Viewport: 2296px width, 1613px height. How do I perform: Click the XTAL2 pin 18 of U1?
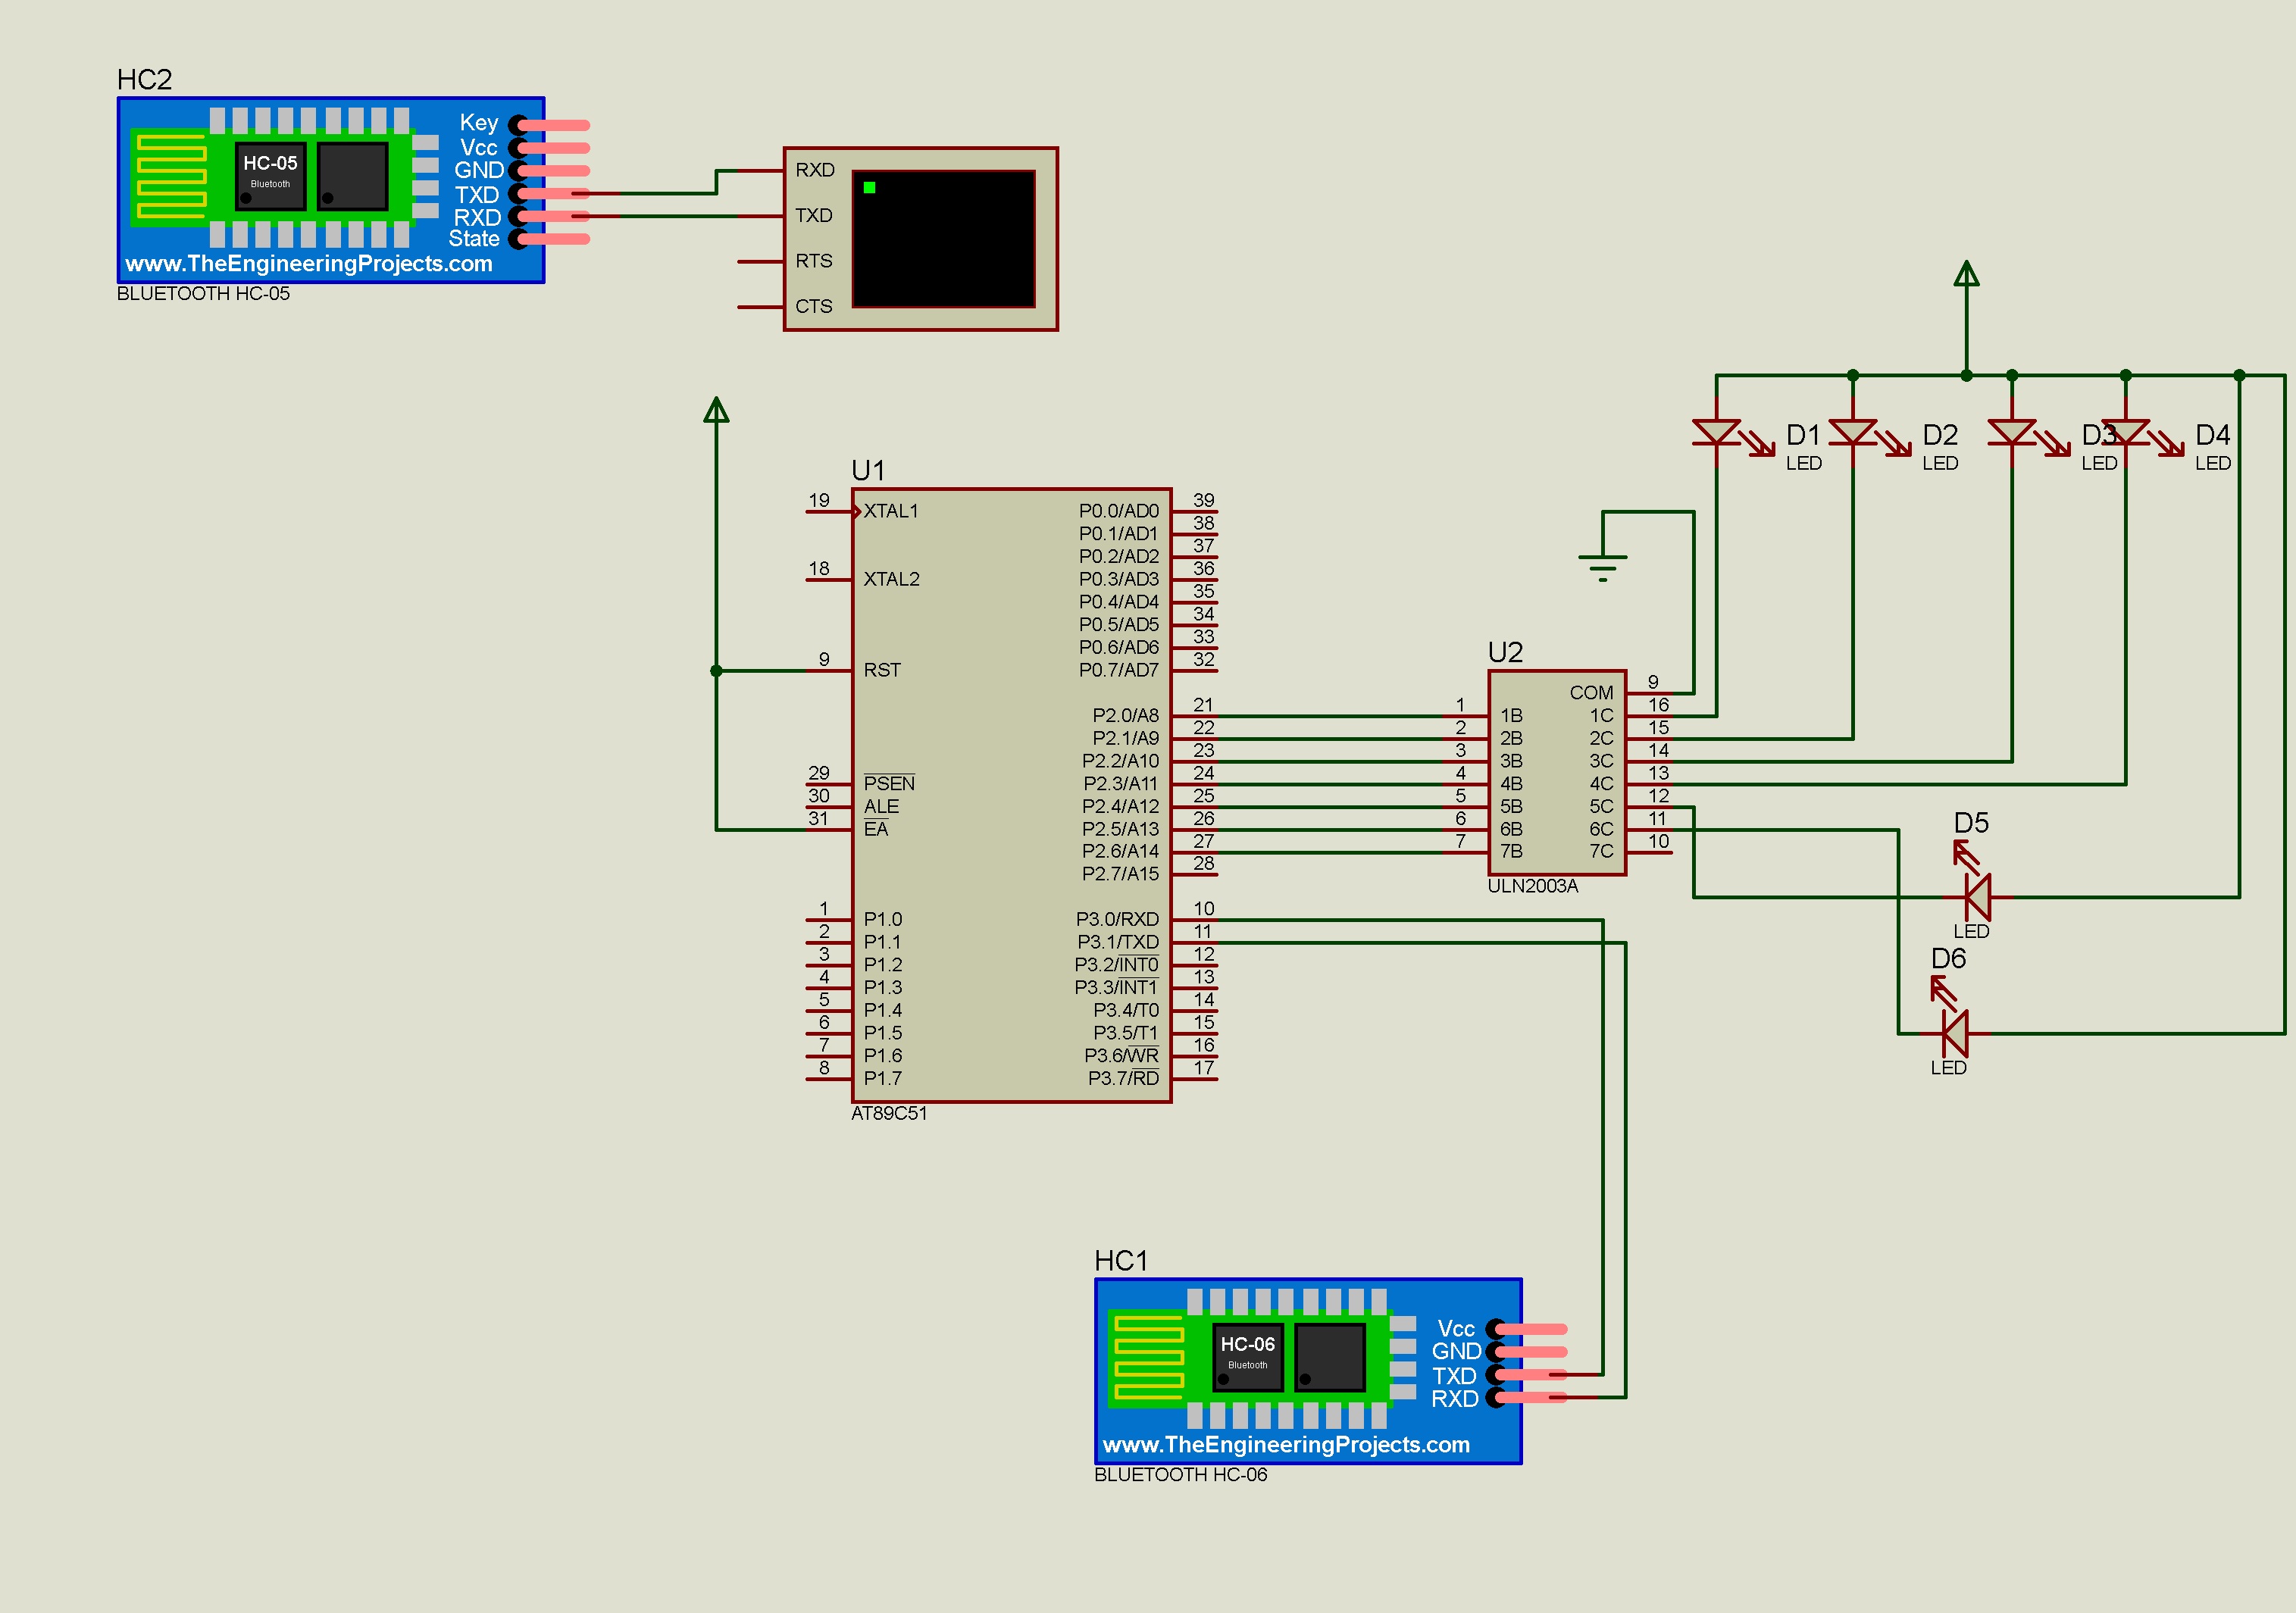(x=829, y=579)
